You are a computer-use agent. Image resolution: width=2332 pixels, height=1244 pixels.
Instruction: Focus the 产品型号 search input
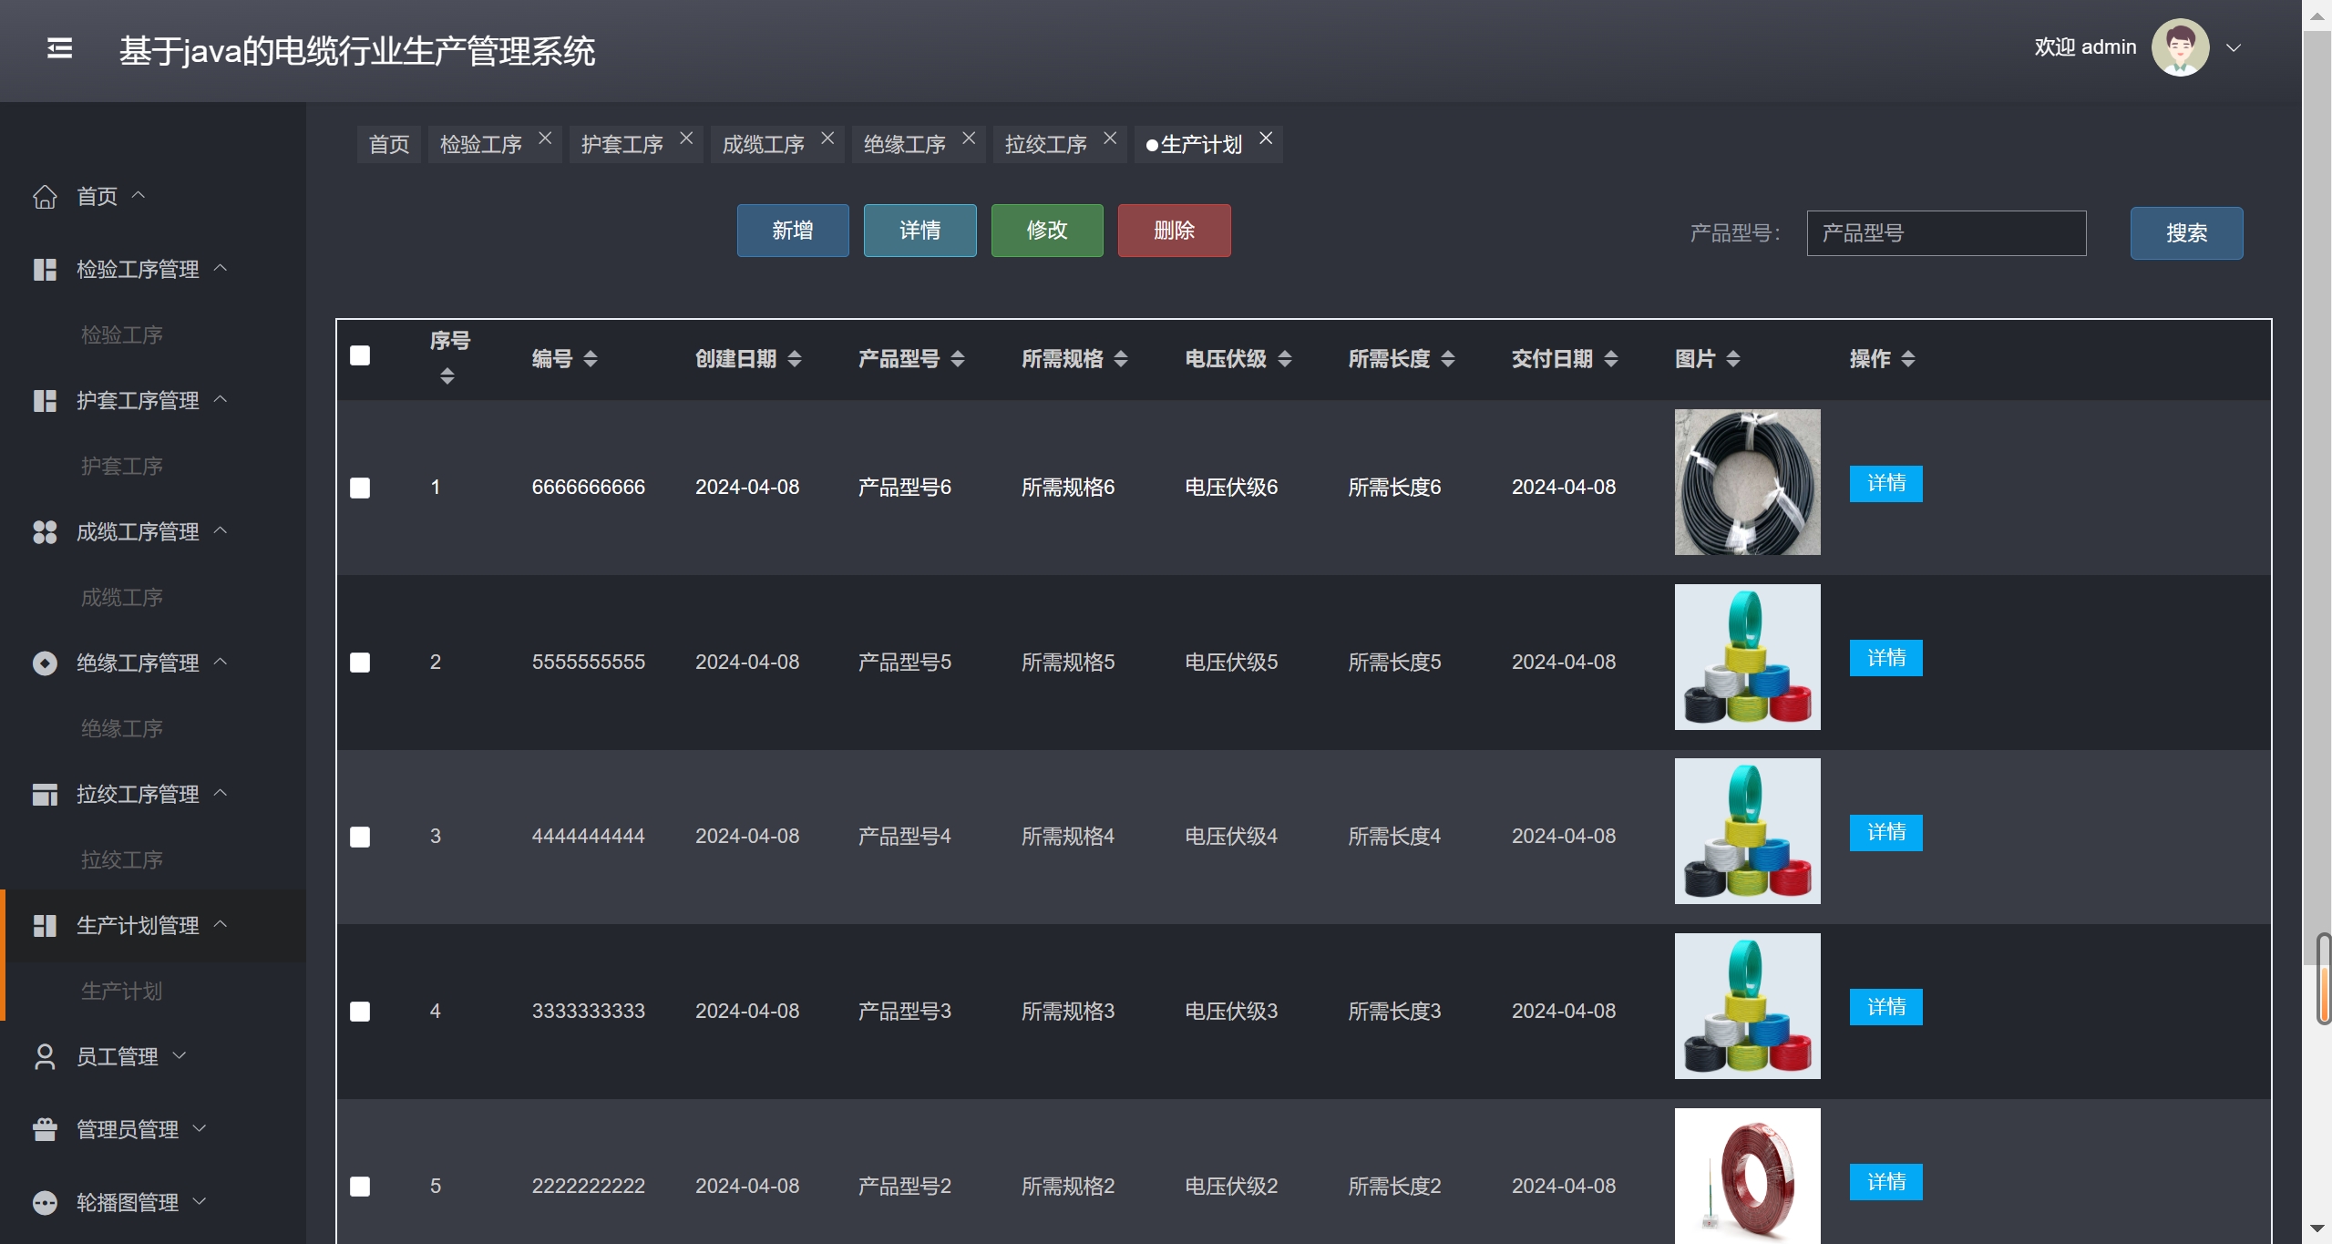[1947, 233]
